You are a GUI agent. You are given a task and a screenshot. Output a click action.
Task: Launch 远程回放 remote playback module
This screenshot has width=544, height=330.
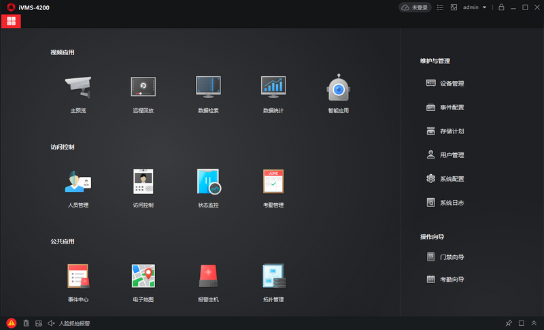(143, 86)
